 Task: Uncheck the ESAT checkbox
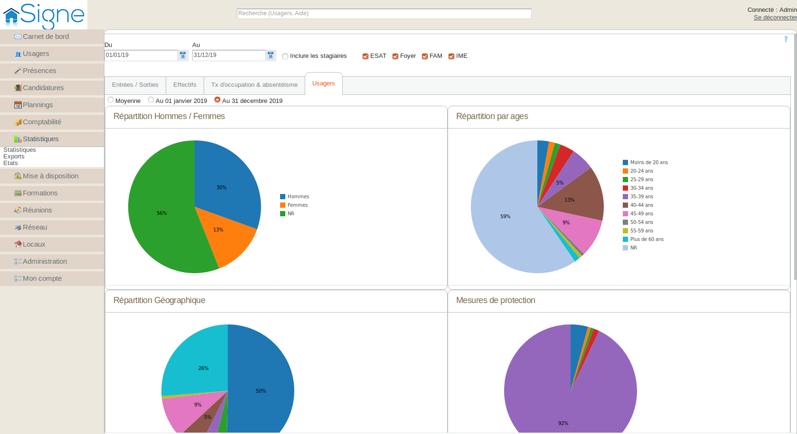click(366, 56)
